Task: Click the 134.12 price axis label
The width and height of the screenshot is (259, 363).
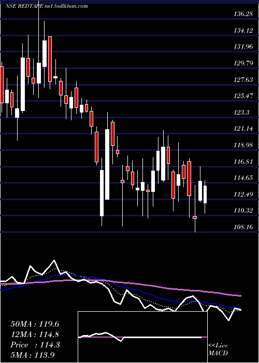Action: (243, 30)
